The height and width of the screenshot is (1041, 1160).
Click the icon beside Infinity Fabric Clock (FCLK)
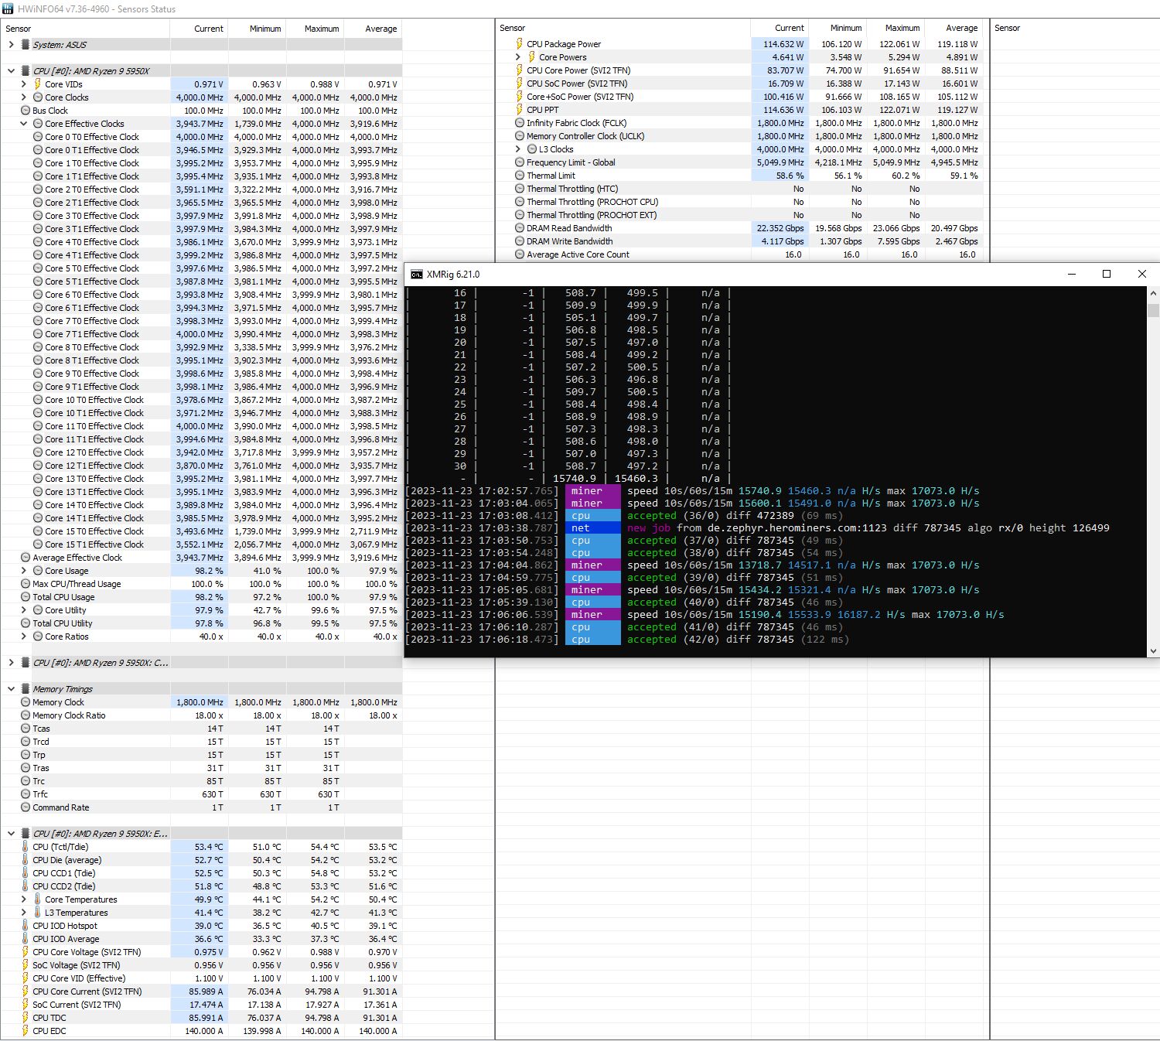coord(520,123)
